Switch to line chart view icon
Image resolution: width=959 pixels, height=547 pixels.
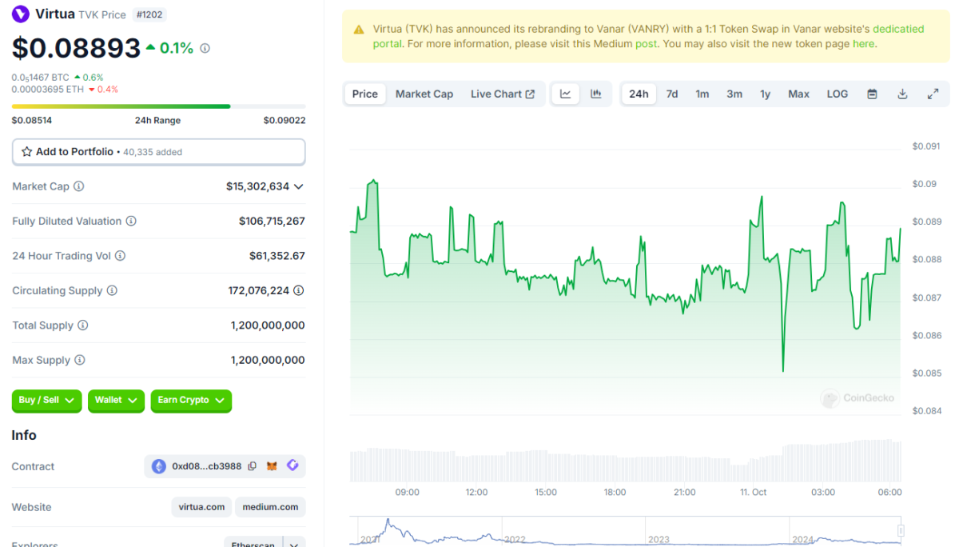566,94
